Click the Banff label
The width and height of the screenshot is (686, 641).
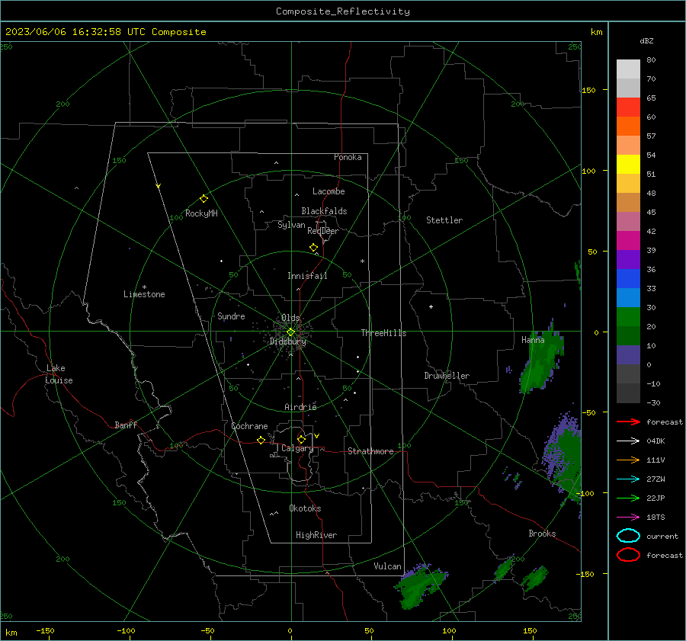pos(126,425)
